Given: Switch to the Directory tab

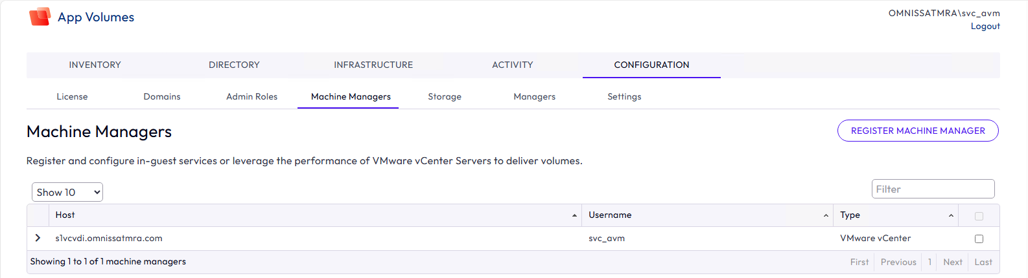Looking at the screenshot, I should tap(234, 65).
